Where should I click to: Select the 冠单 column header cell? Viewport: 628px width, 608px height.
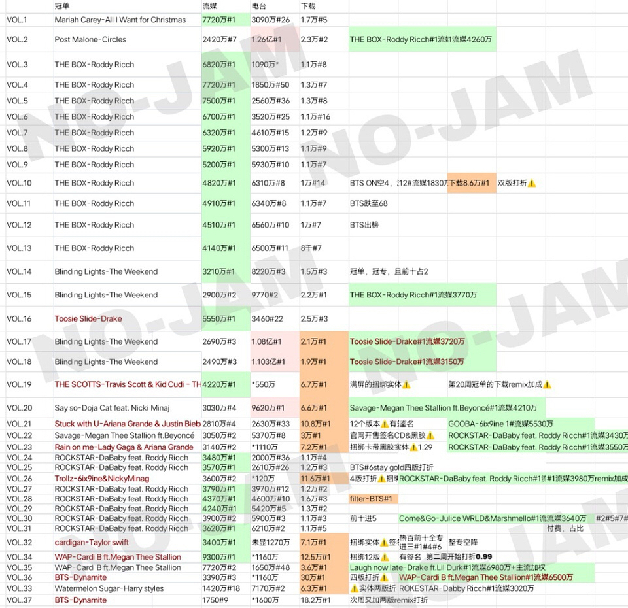[128, 6]
